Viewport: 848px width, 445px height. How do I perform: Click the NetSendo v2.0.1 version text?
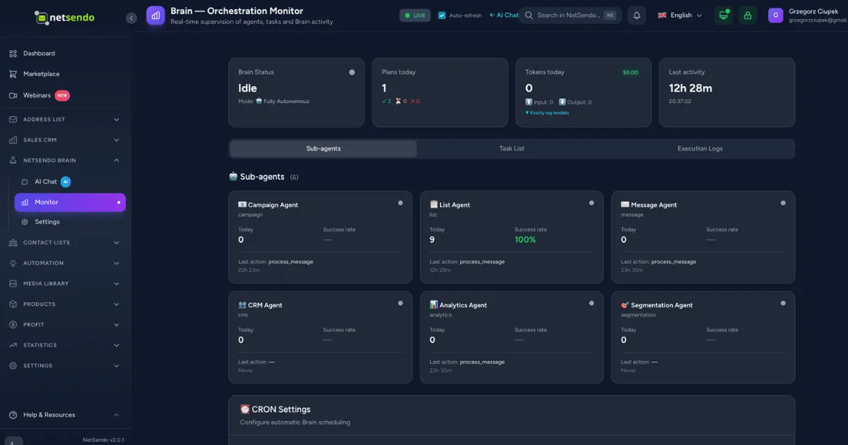click(103, 440)
